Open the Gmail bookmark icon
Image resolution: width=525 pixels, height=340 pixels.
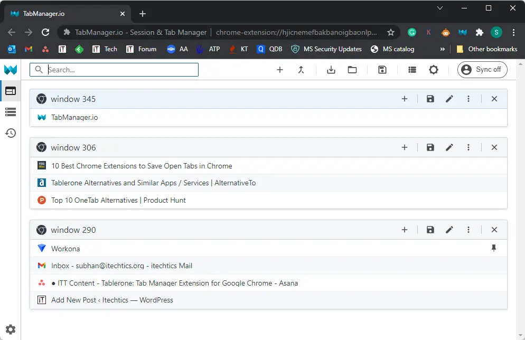[29, 49]
